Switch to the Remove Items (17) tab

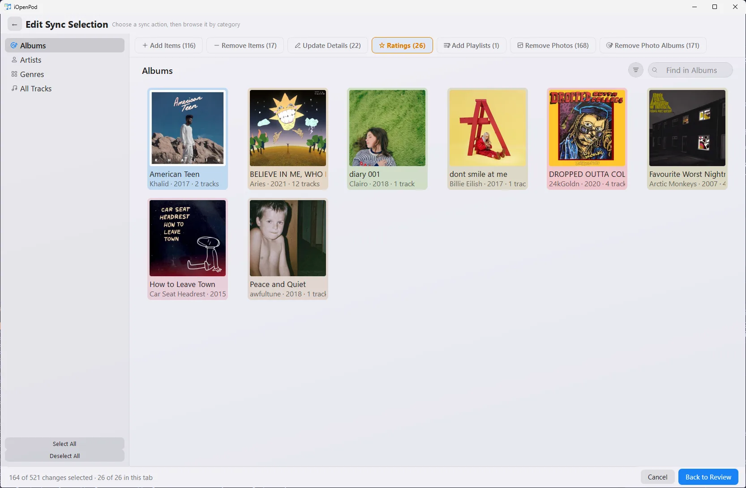[x=245, y=45]
